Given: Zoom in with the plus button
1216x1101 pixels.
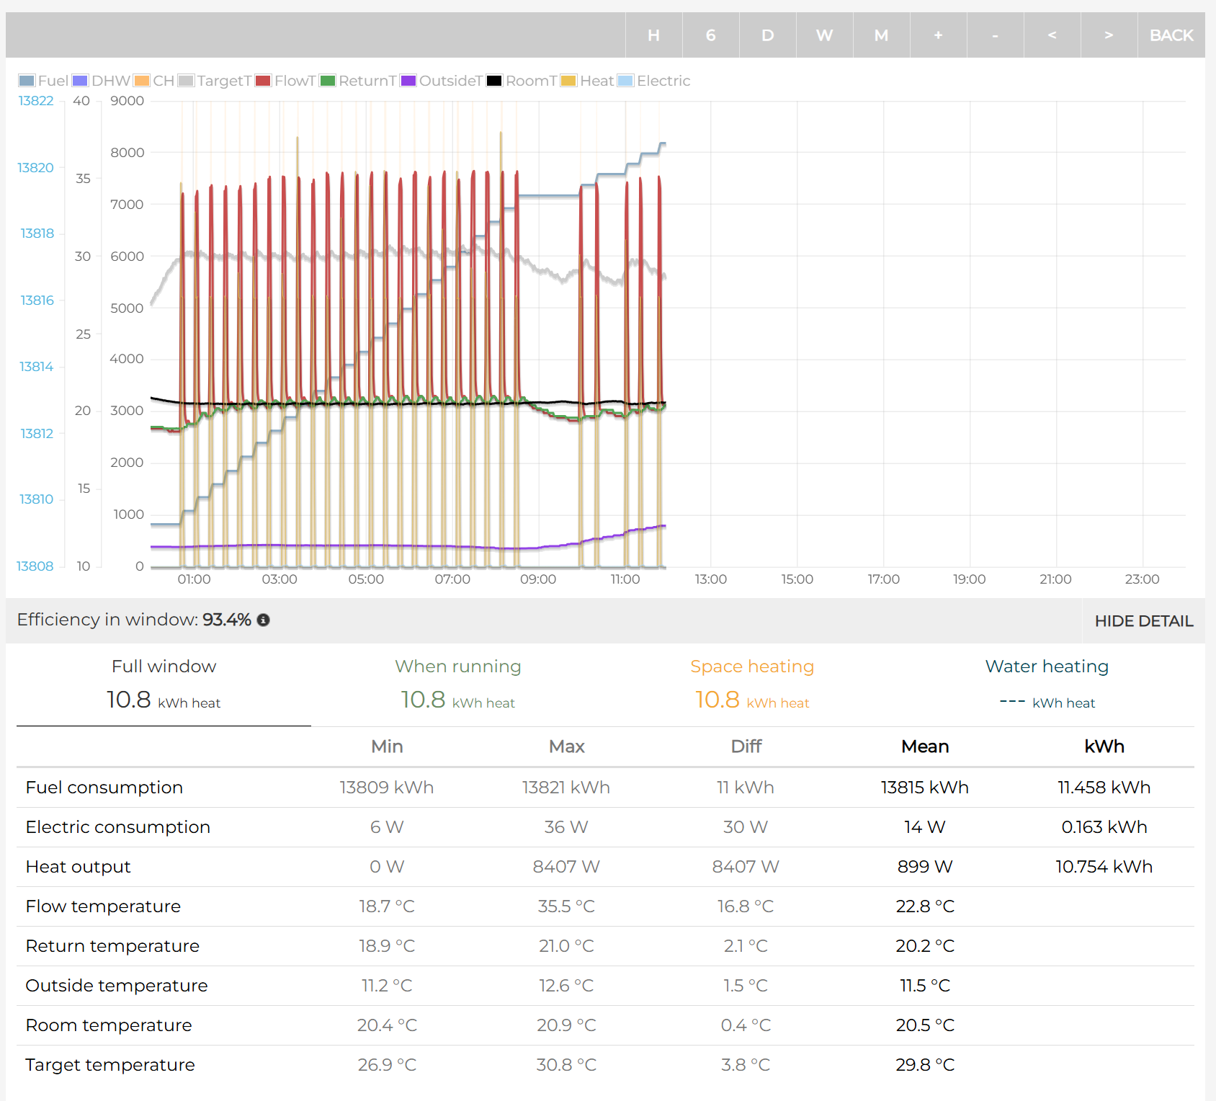Looking at the screenshot, I should coord(938,35).
